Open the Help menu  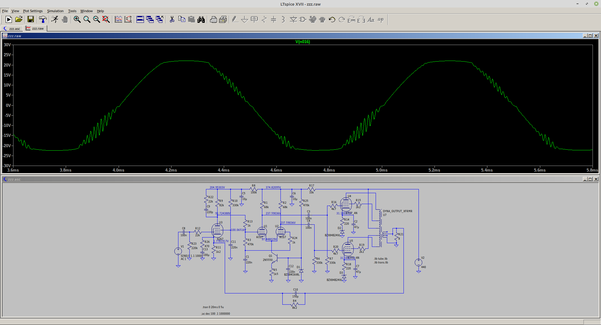click(100, 11)
